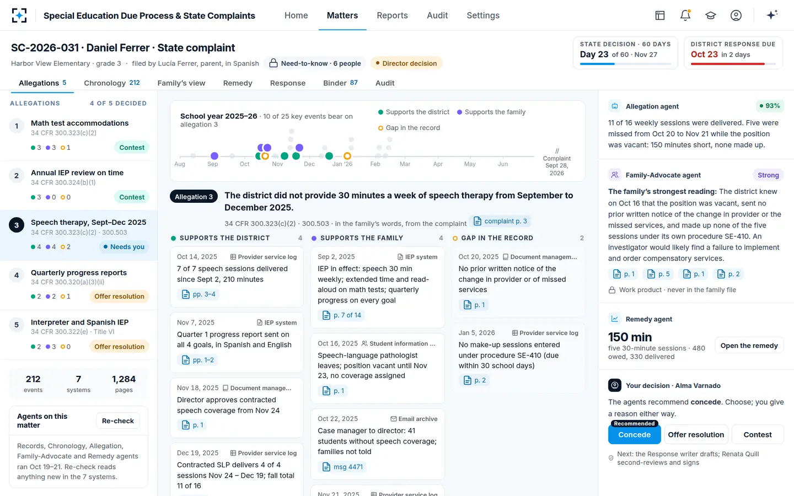
Task: Click Open the remedy button
Action: pos(749,346)
